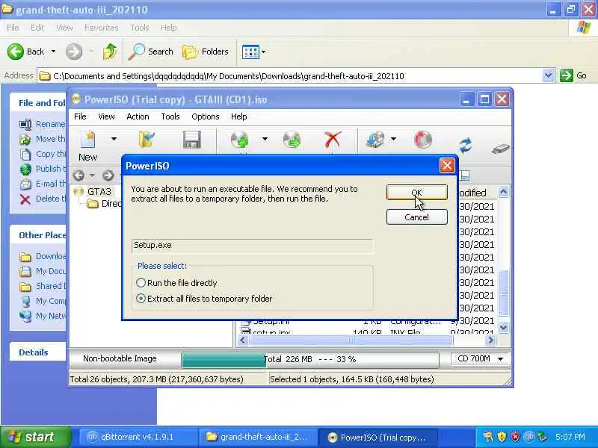Screen dimensions: 598x448
Task: Cancel the PowerISO executable dialog
Action: click(x=416, y=217)
